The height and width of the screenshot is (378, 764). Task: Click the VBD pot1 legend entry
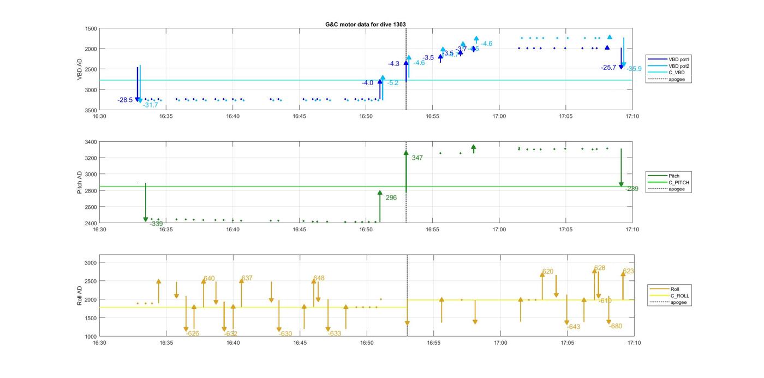(x=679, y=59)
